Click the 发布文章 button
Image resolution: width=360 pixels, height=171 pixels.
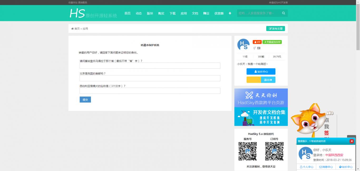tap(275, 29)
